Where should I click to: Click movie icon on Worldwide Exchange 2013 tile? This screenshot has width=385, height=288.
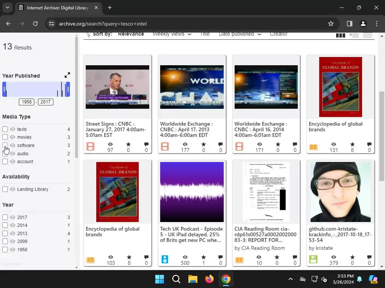[x=165, y=147]
